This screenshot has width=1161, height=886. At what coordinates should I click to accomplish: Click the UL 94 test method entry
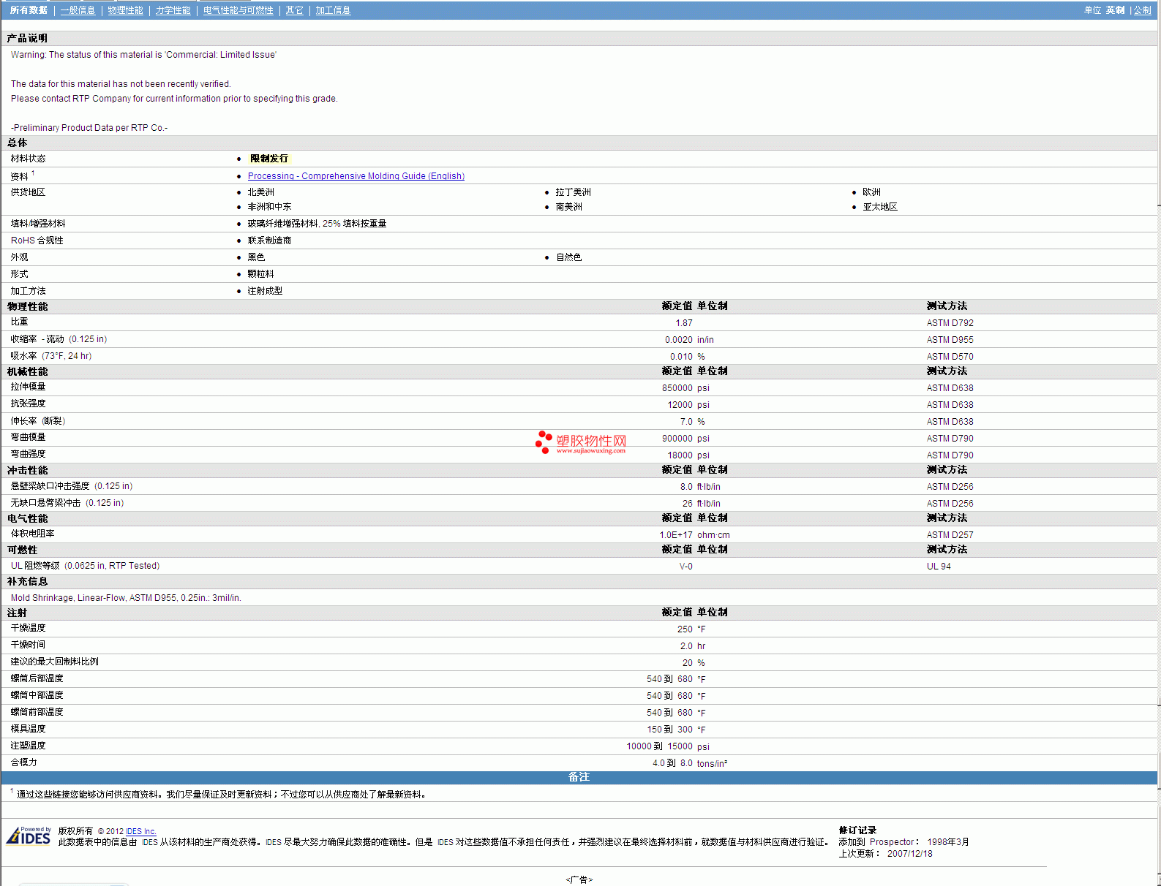[x=939, y=567]
